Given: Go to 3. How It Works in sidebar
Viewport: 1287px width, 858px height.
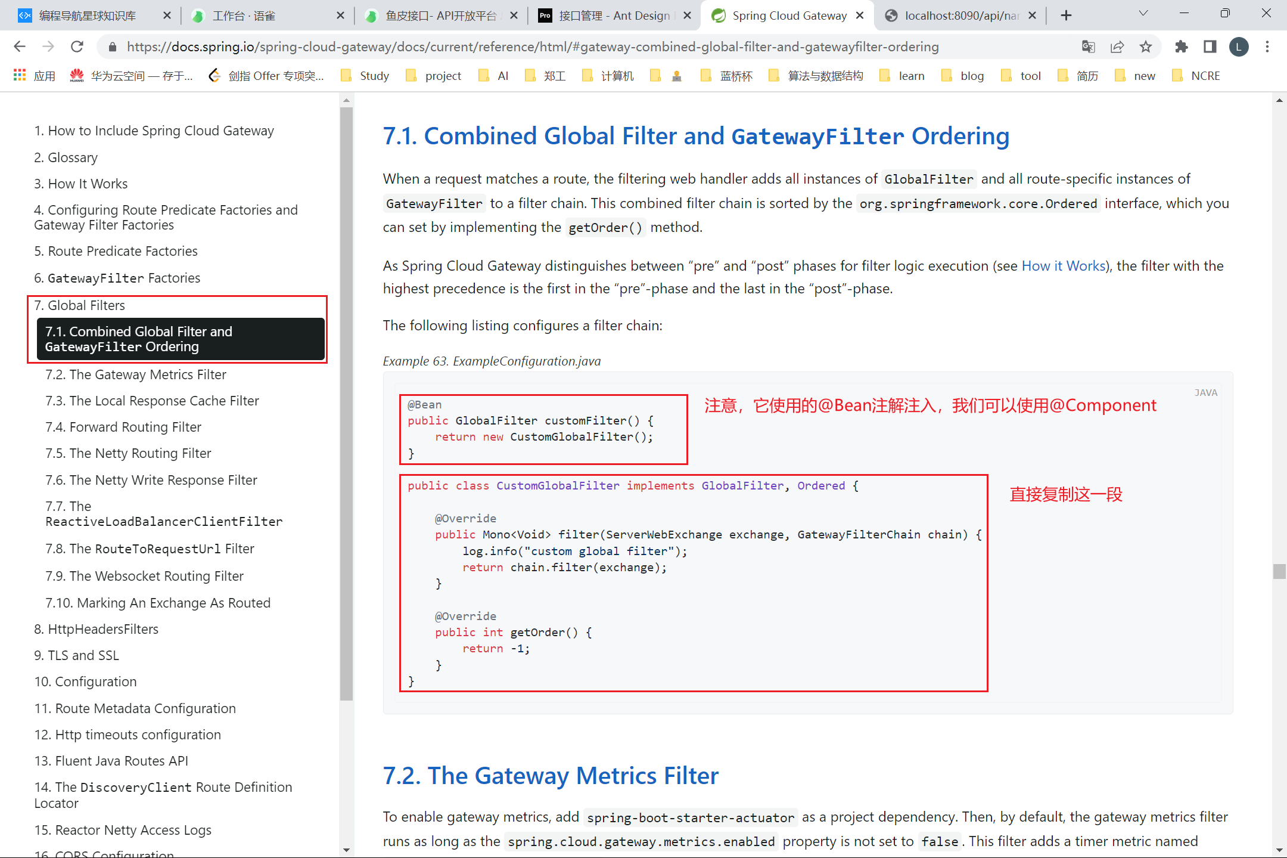Looking at the screenshot, I should pyautogui.click(x=81, y=184).
